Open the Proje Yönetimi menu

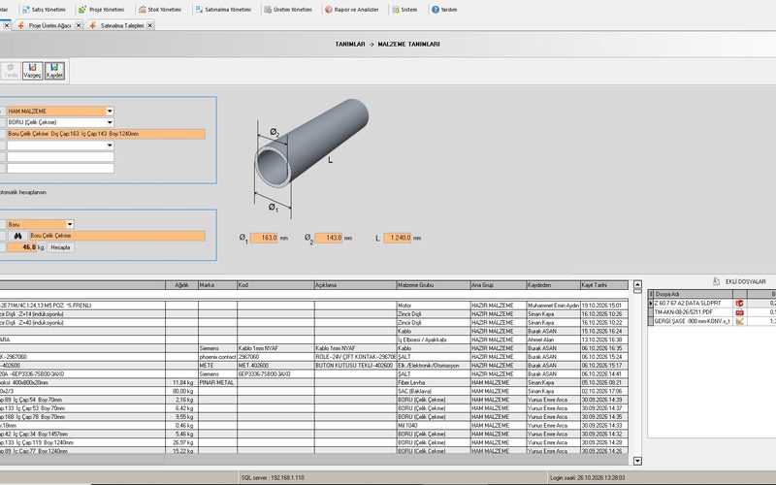(x=101, y=10)
